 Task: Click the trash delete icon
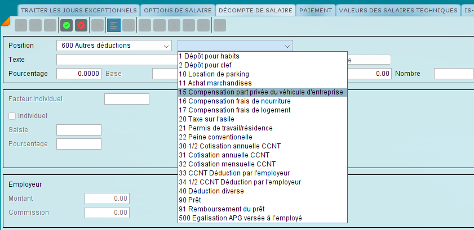pos(50,26)
